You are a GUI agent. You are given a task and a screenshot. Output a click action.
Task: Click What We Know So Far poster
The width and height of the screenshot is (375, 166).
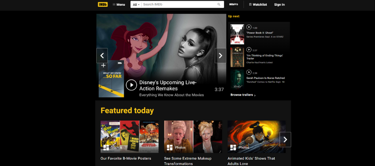[x=111, y=79]
